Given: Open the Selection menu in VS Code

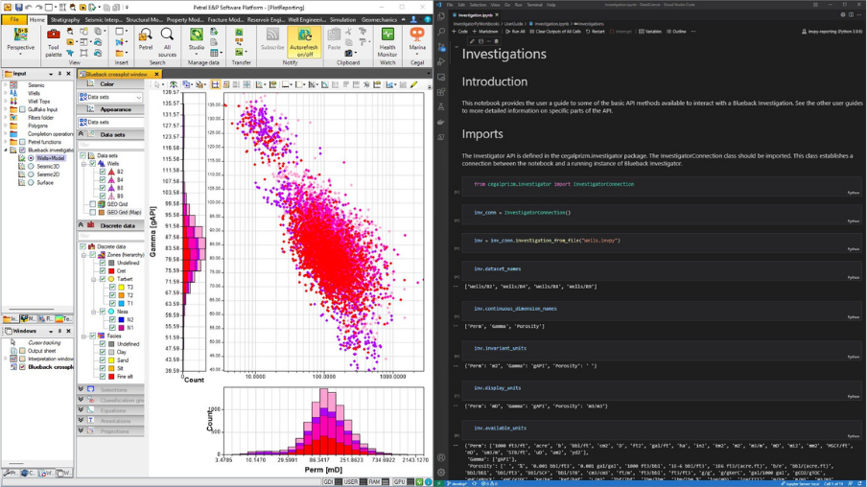Looking at the screenshot, I should 478,5.
